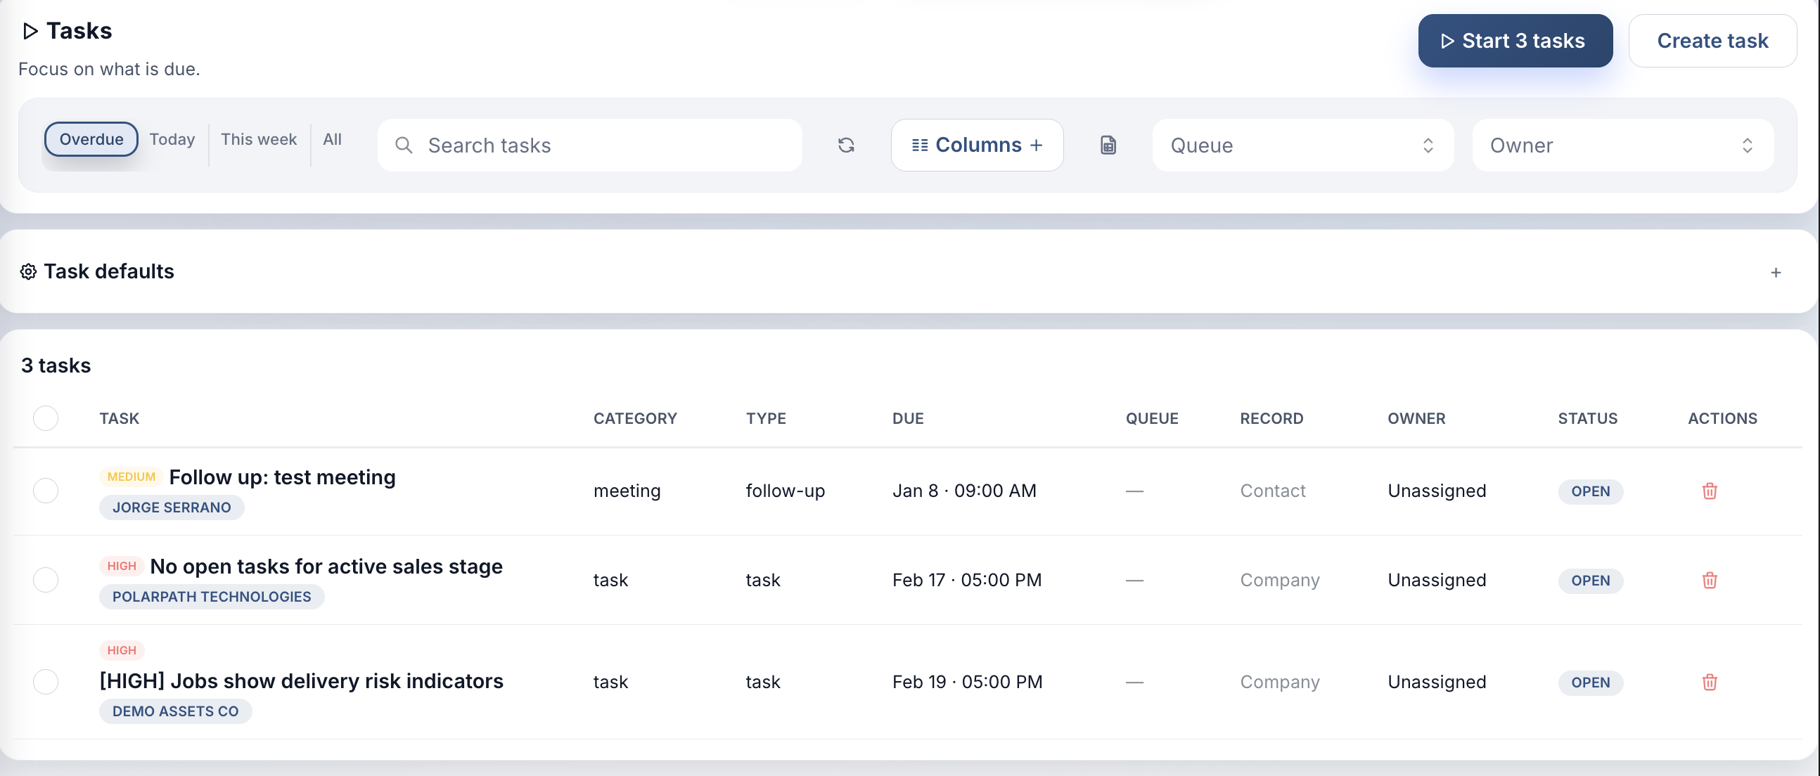
Task: Check the [HIGH] Jobs show delivery risk task
Action: (x=45, y=682)
